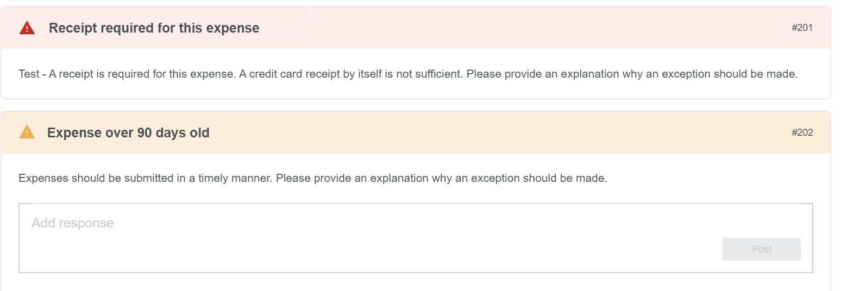Image resolution: width=841 pixels, height=291 pixels.
Task: Click the #201 exception number
Action: [802, 28]
